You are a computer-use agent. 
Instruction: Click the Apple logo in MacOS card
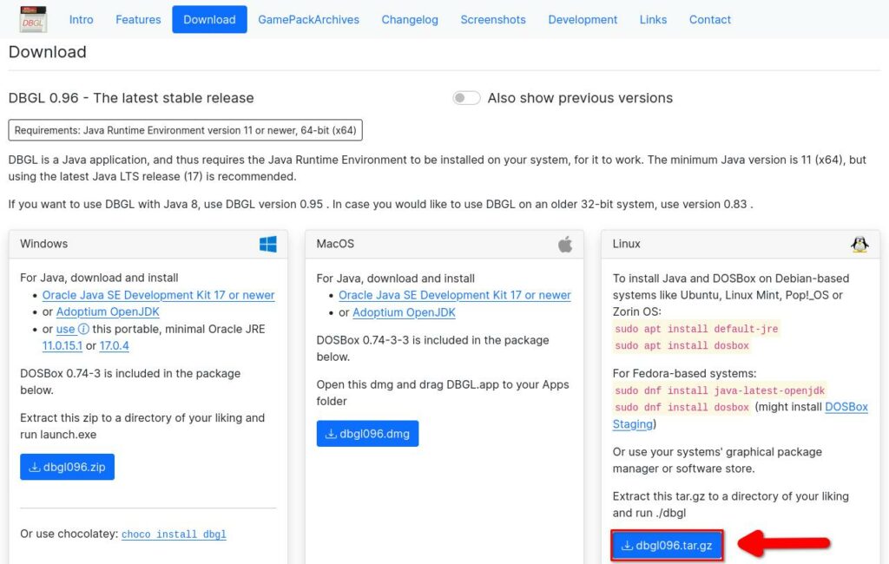(565, 245)
